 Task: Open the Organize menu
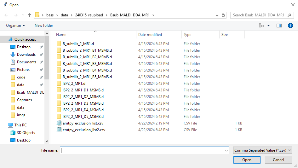pyautogui.click(x=15, y=26)
